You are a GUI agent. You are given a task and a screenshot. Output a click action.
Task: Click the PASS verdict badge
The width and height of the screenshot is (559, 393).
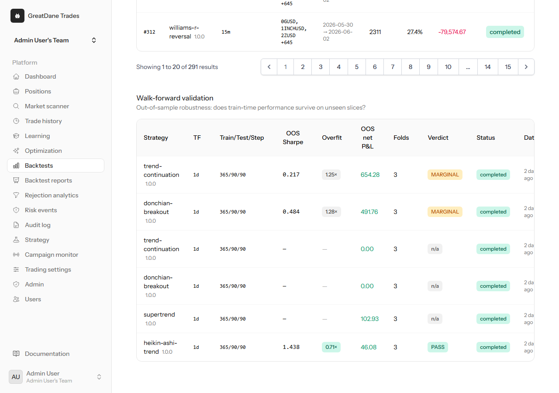[x=438, y=347]
